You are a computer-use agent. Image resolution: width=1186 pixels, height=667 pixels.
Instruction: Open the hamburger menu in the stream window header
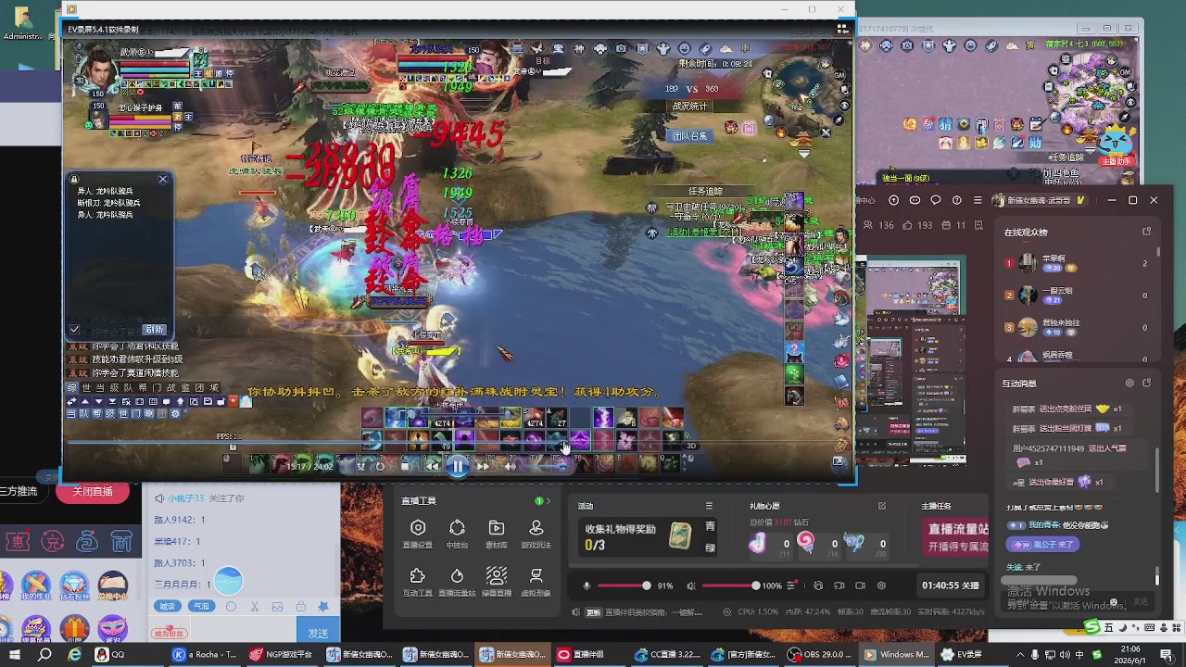click(x=978, y=200)
